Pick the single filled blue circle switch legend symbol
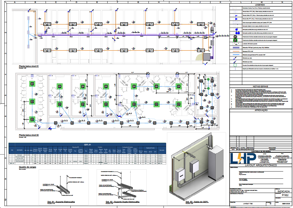The width and height of the screenshot is (293, 208). (236, 29)
